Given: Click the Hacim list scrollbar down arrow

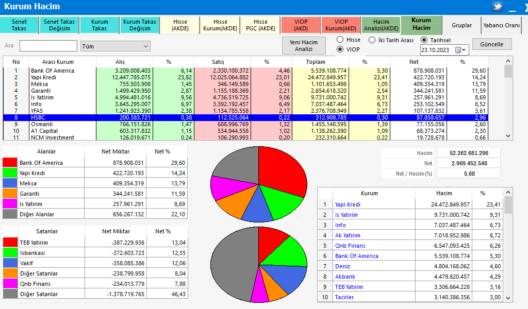Looking at the screenshot, I should point(508,298).
